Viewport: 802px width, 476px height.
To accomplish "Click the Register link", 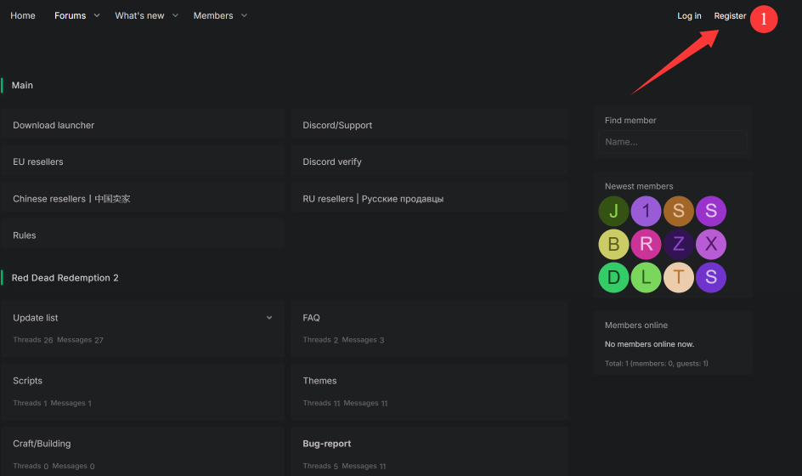I will point(730,16).
